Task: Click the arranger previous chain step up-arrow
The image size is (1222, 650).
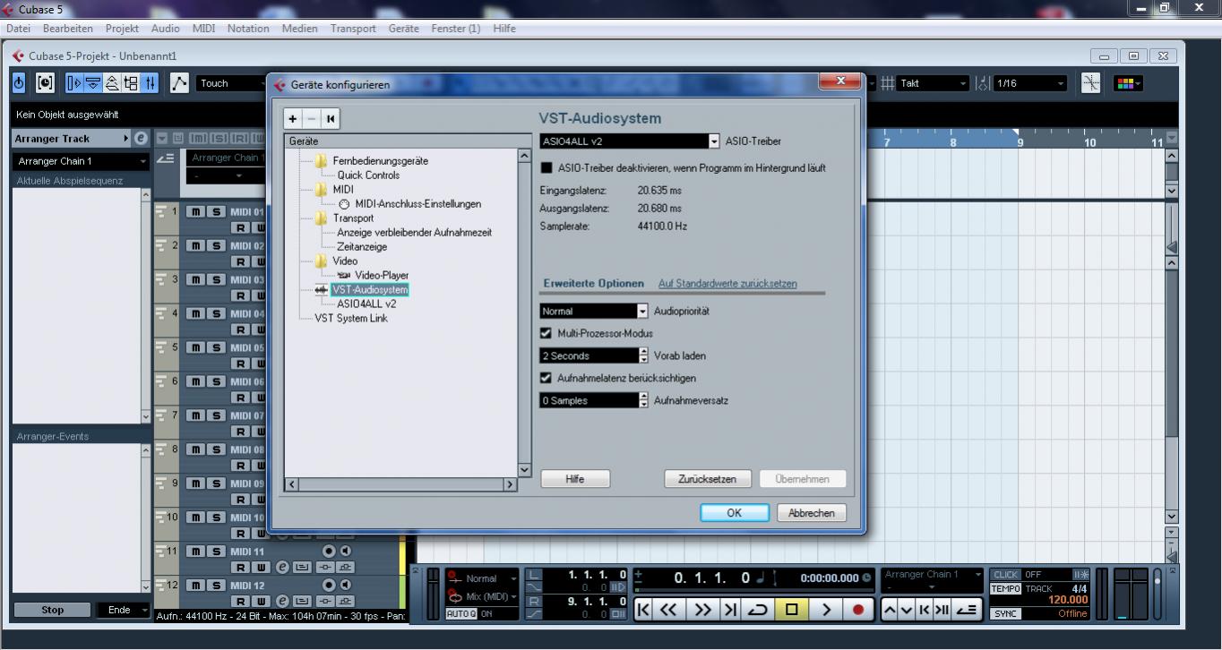Action: 891,610
